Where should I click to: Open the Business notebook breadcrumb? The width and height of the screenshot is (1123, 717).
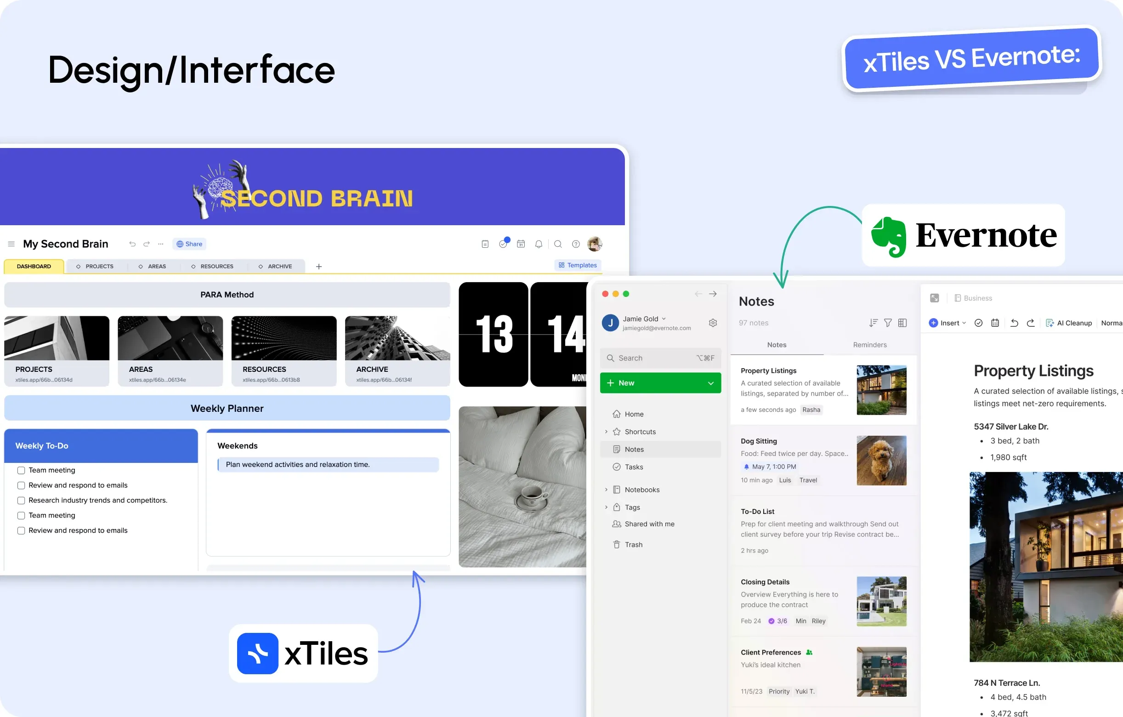click(x=973, y=298)
